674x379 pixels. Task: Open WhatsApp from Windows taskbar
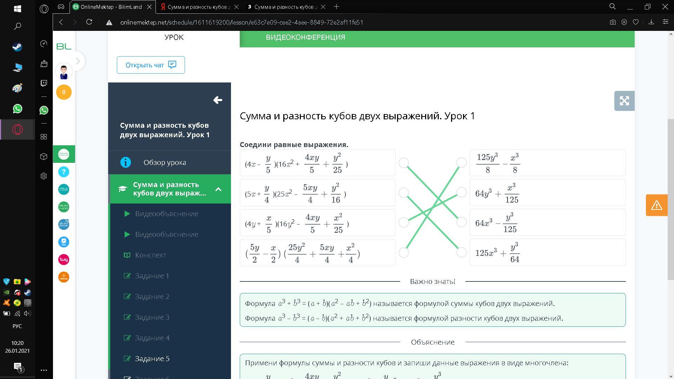tap(17, 109)
